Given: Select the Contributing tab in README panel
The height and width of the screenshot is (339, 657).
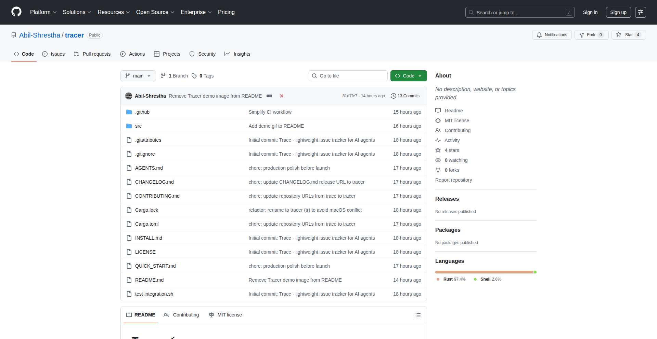Looking at the screenshot, I should [x=181, y=315].
